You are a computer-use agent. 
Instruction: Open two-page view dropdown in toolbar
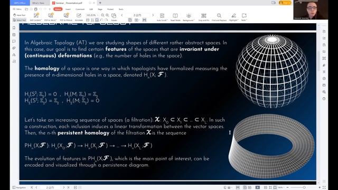click(137, 20)
